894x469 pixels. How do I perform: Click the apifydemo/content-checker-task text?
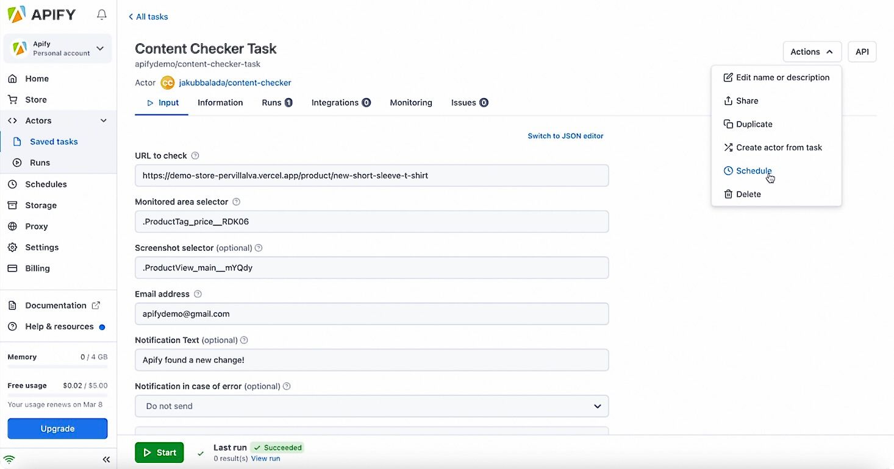pos(198,64)
